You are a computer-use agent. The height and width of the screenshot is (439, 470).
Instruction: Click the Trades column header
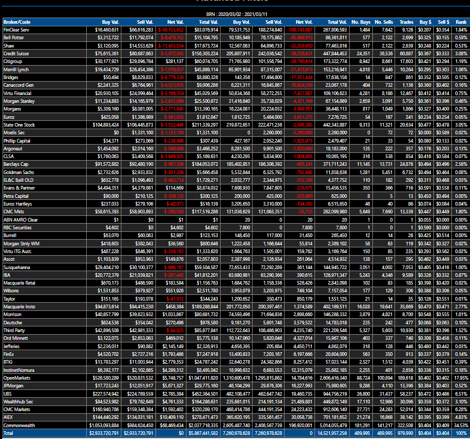[x=406, y=22]
